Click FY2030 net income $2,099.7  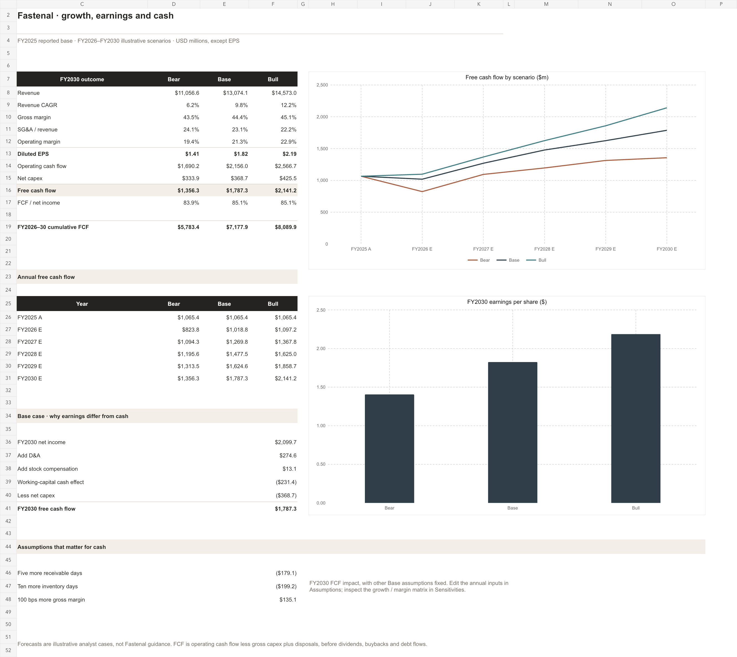pos(286,442)
